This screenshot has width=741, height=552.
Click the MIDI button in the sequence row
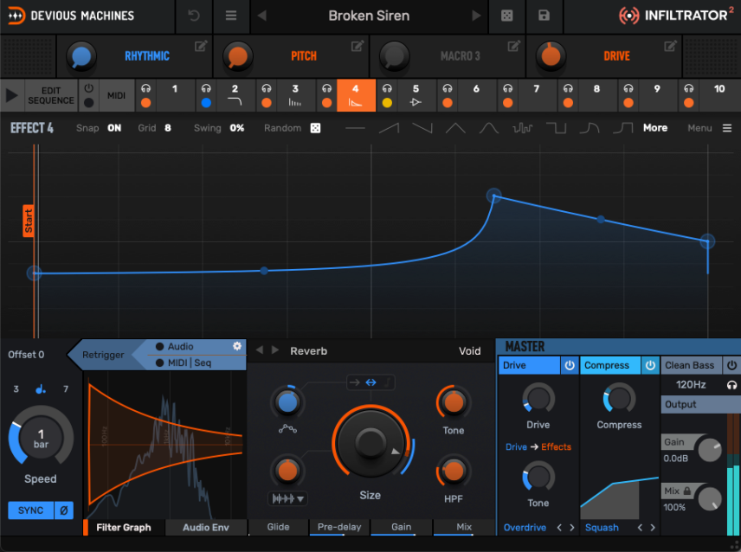tap(116, 95)
